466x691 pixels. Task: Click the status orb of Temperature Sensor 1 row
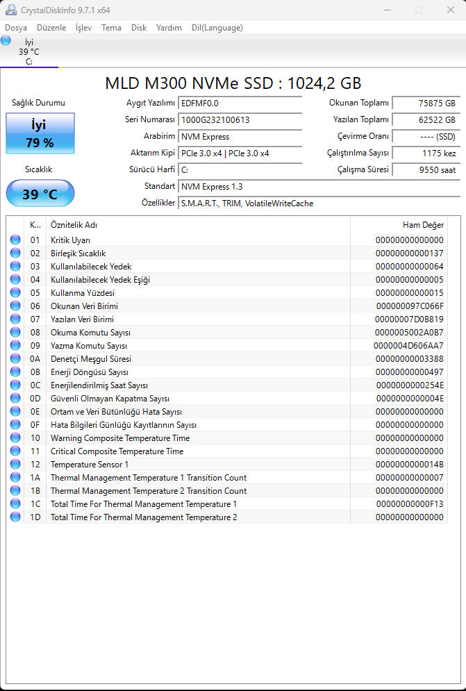click(x=15, y=464)
